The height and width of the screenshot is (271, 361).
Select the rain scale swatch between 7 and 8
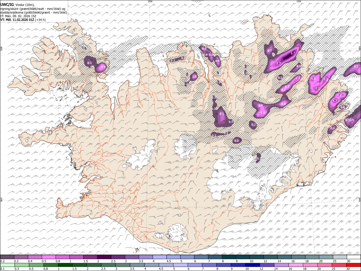209,265
